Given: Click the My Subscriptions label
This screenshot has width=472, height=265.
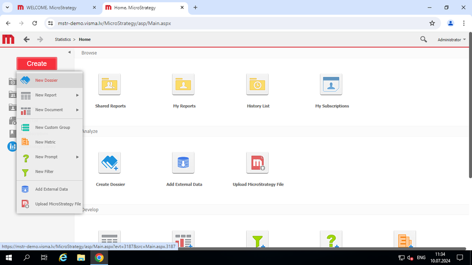Looking at the screenshot, I should (x=332, y=106).
